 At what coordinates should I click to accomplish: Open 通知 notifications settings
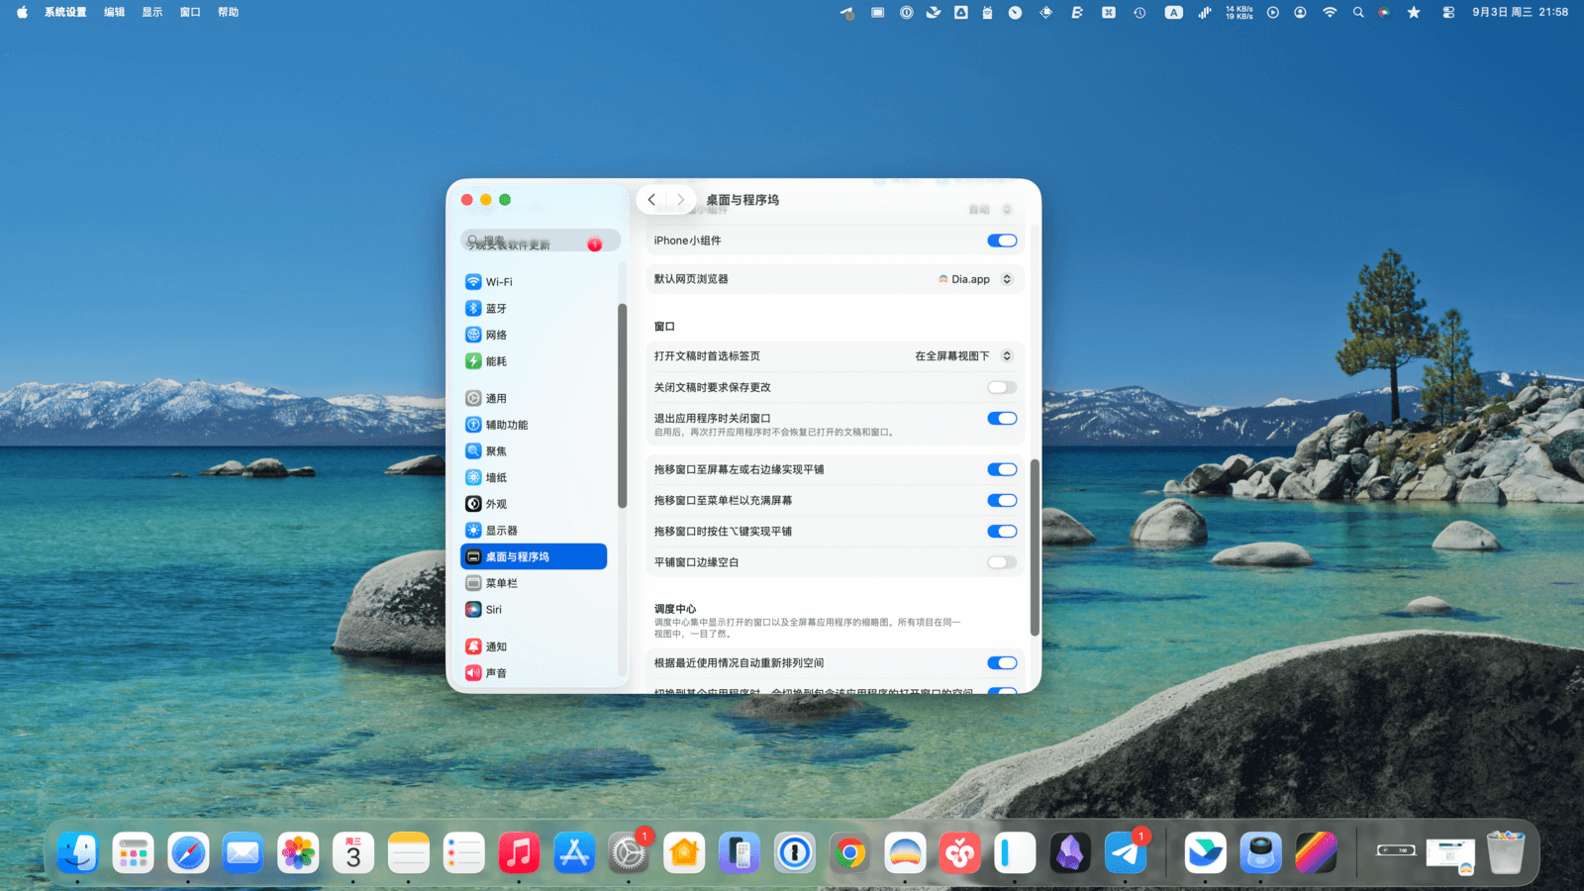(496, 646)
